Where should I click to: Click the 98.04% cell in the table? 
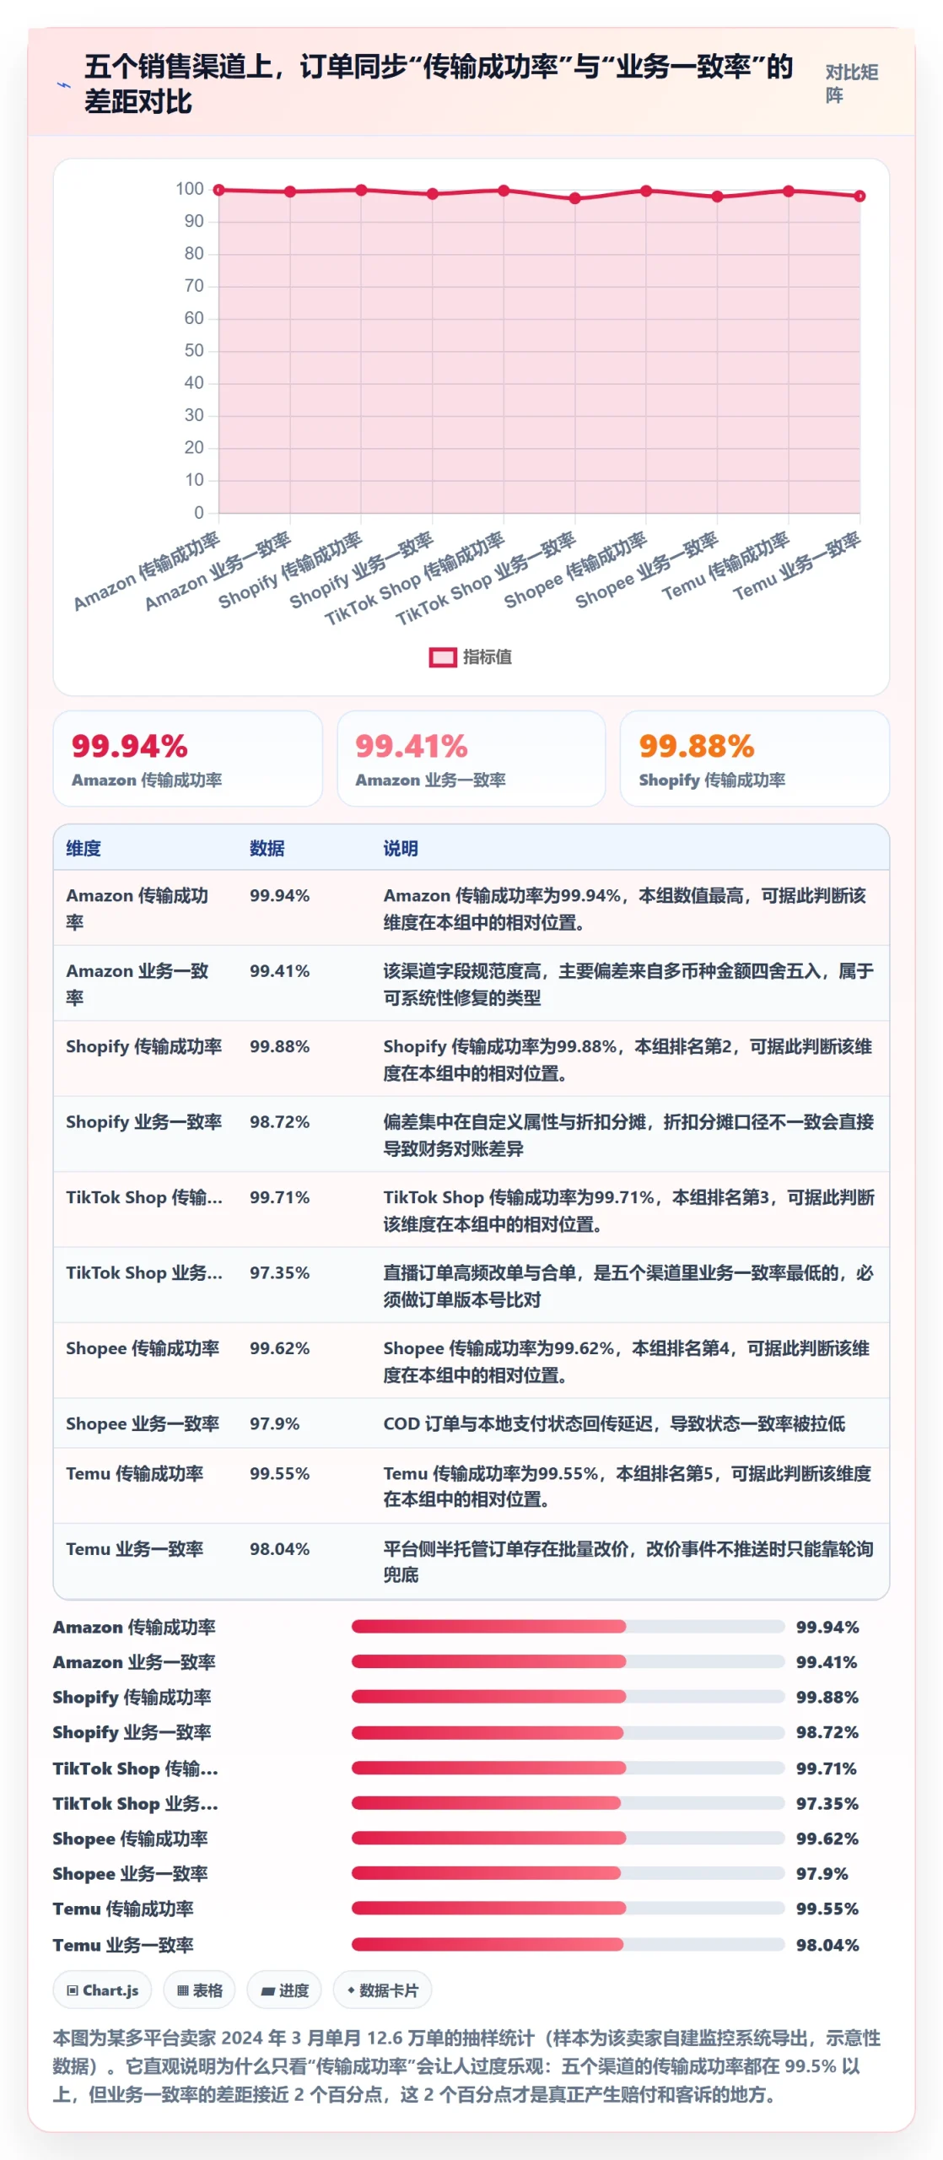pyautogui.click(x=279, y=1548)
